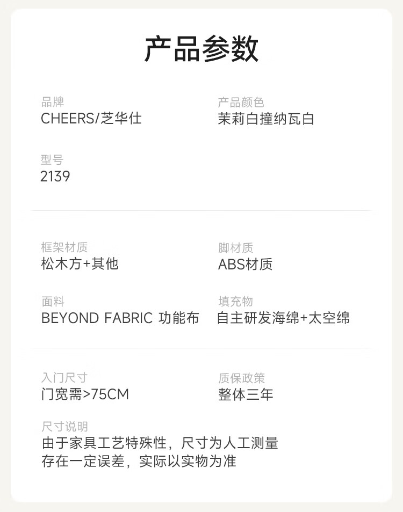Click the 入门尺寸 label
Screen dimensions: 403x512
click(64, 378)
